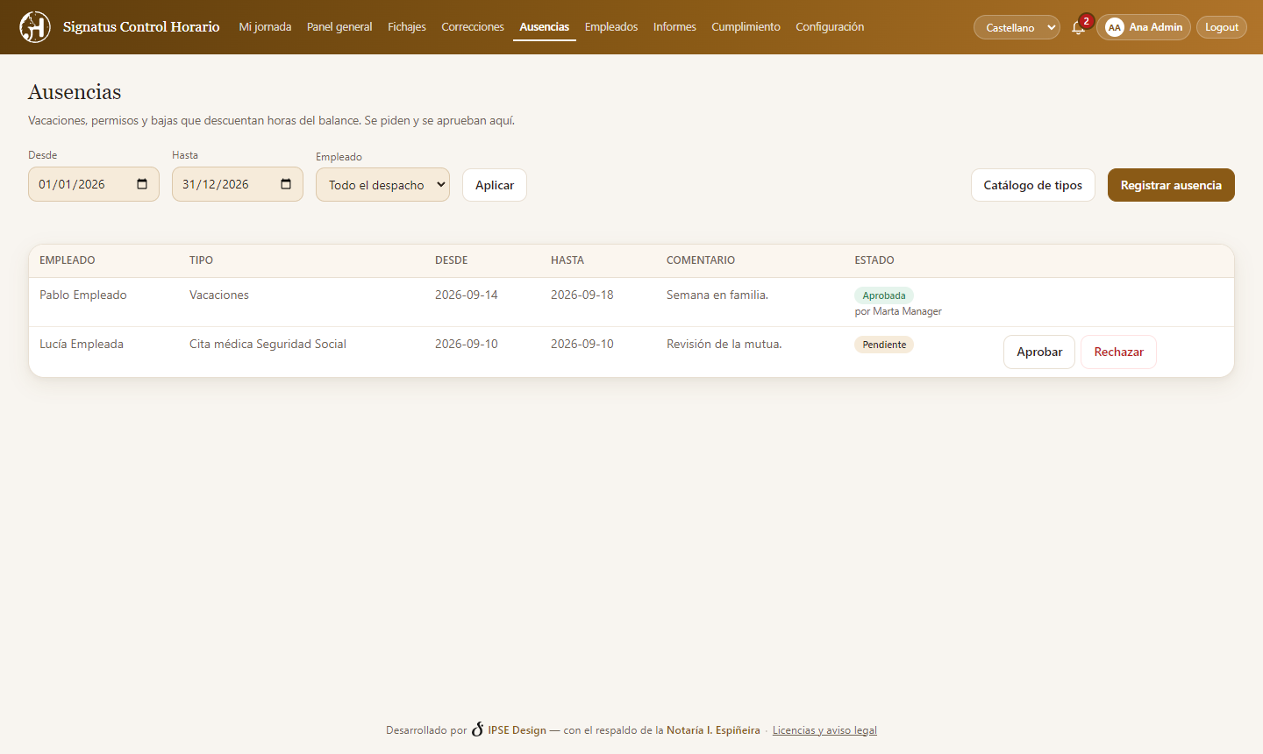Switch to Cumplimiento

[x=746, y=27]
